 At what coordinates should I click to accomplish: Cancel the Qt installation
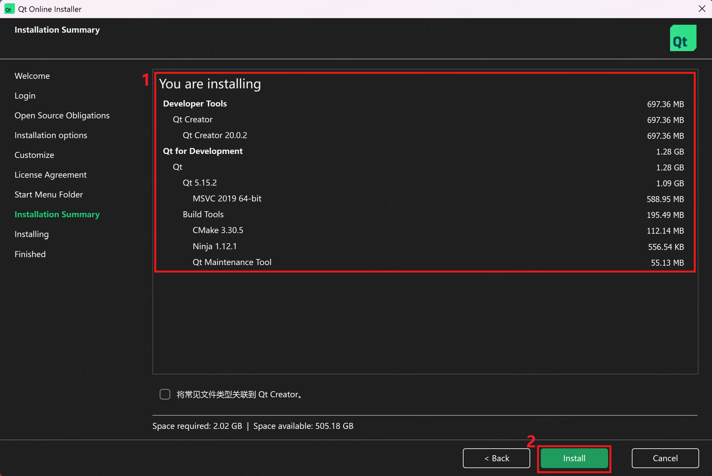point(665,458)
